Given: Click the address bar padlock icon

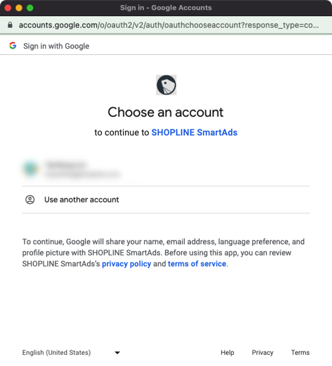Looking at the screenshot, I should point(9,25).
